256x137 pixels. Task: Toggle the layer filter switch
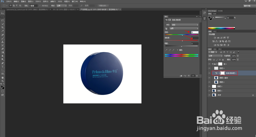(238, 52)
